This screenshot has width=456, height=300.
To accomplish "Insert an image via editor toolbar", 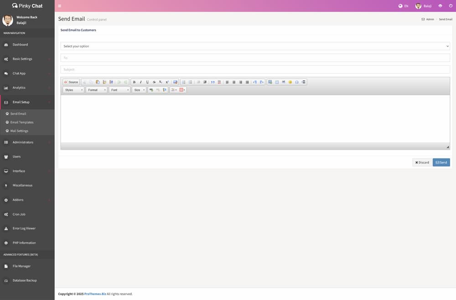I will point(270,82).
